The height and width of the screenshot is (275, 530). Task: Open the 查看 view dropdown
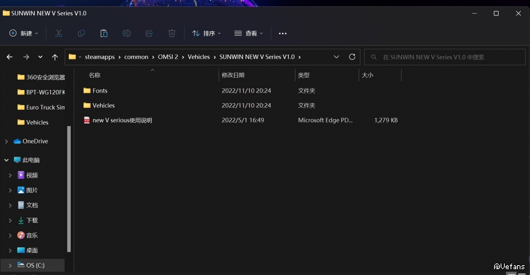249,33
